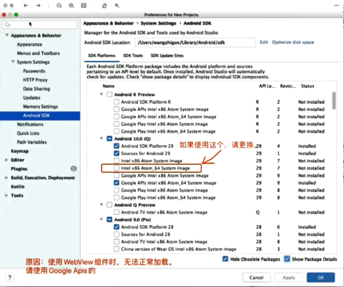Toggle the Android 9.0 (Pie) group checkbox
This screenshot has height=287, width=344.
tap(109, 220)
